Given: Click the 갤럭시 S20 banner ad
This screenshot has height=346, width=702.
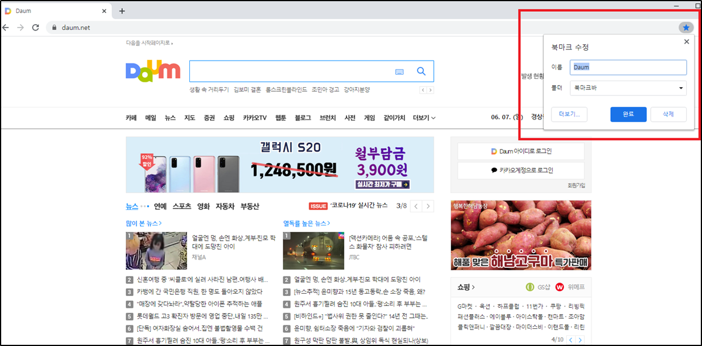Looking at the screenshot, I should coord(280,165).
